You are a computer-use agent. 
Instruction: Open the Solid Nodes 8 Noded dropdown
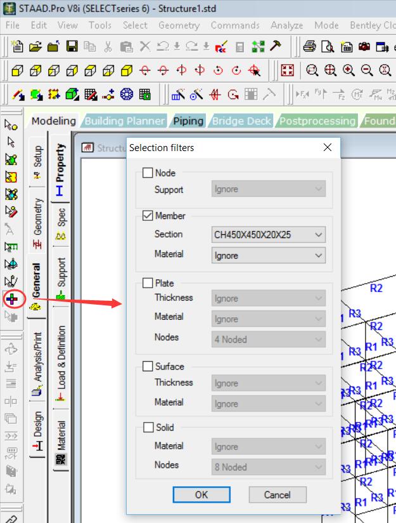(x=269, y=467)
